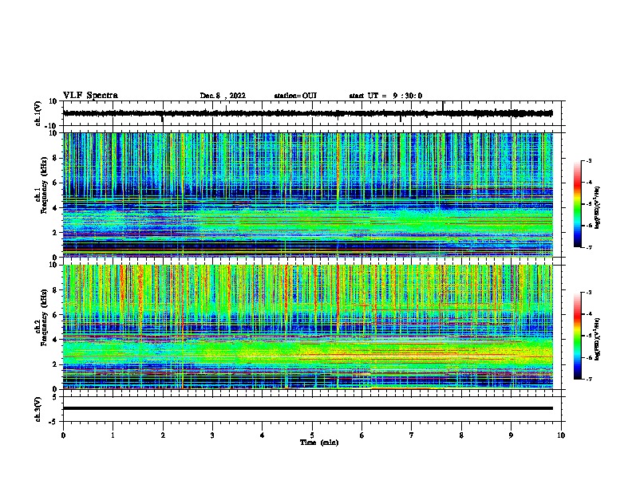This screenshot has width=632, height=488.
Task: Click the log(PSD) label beside ch.2 colorbar
Action: (x=598, y=340)
